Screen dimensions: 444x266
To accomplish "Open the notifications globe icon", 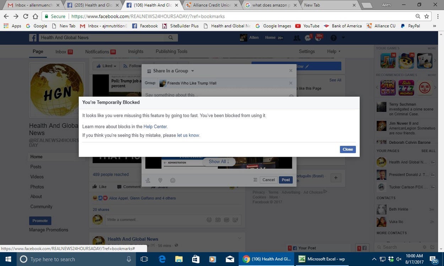I will point(319,38).
